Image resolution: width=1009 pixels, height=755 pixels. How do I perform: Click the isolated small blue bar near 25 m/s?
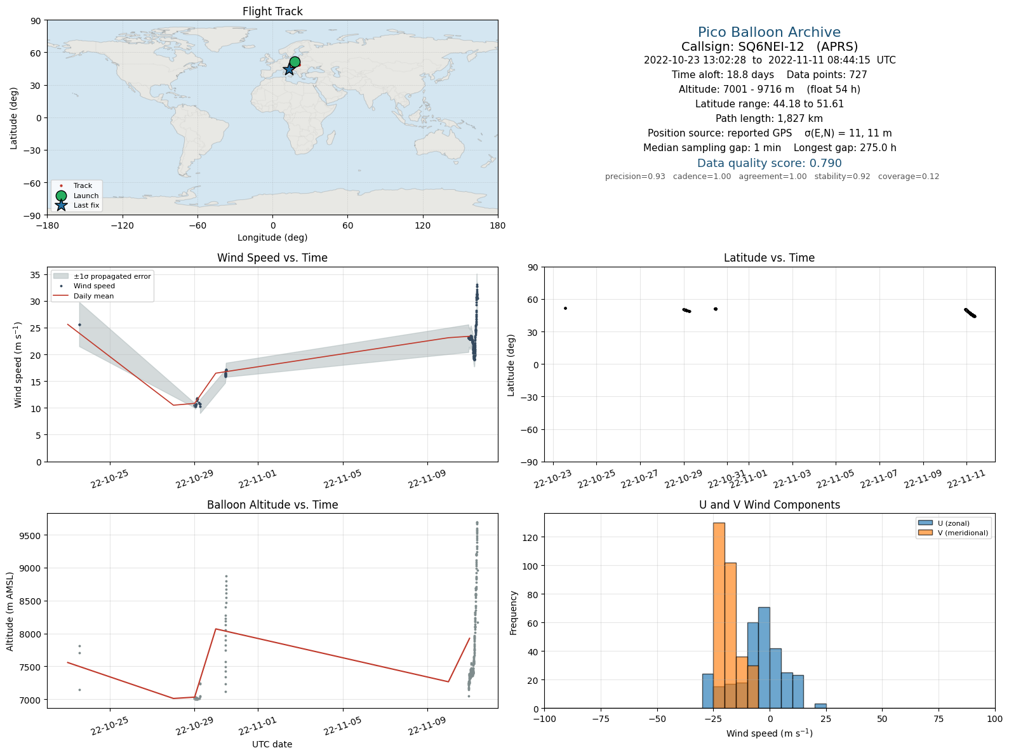tap(820, 706)
